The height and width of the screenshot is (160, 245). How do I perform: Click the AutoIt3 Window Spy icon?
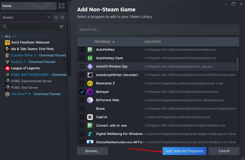(x=90, y=67)
